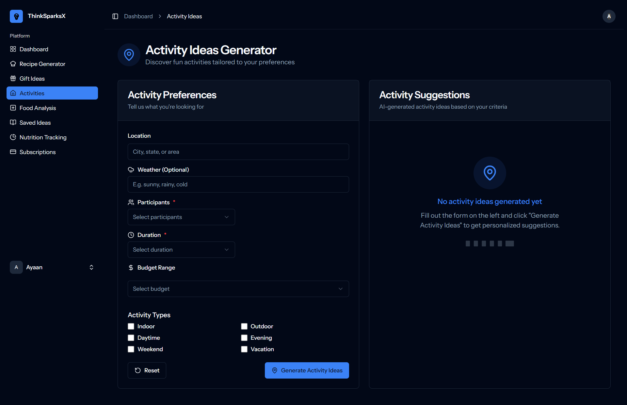The height and width of the screenshot is (405, 627).
Task: Check the Indoor activity type checkbox
Action: click(x=131, y=326)
